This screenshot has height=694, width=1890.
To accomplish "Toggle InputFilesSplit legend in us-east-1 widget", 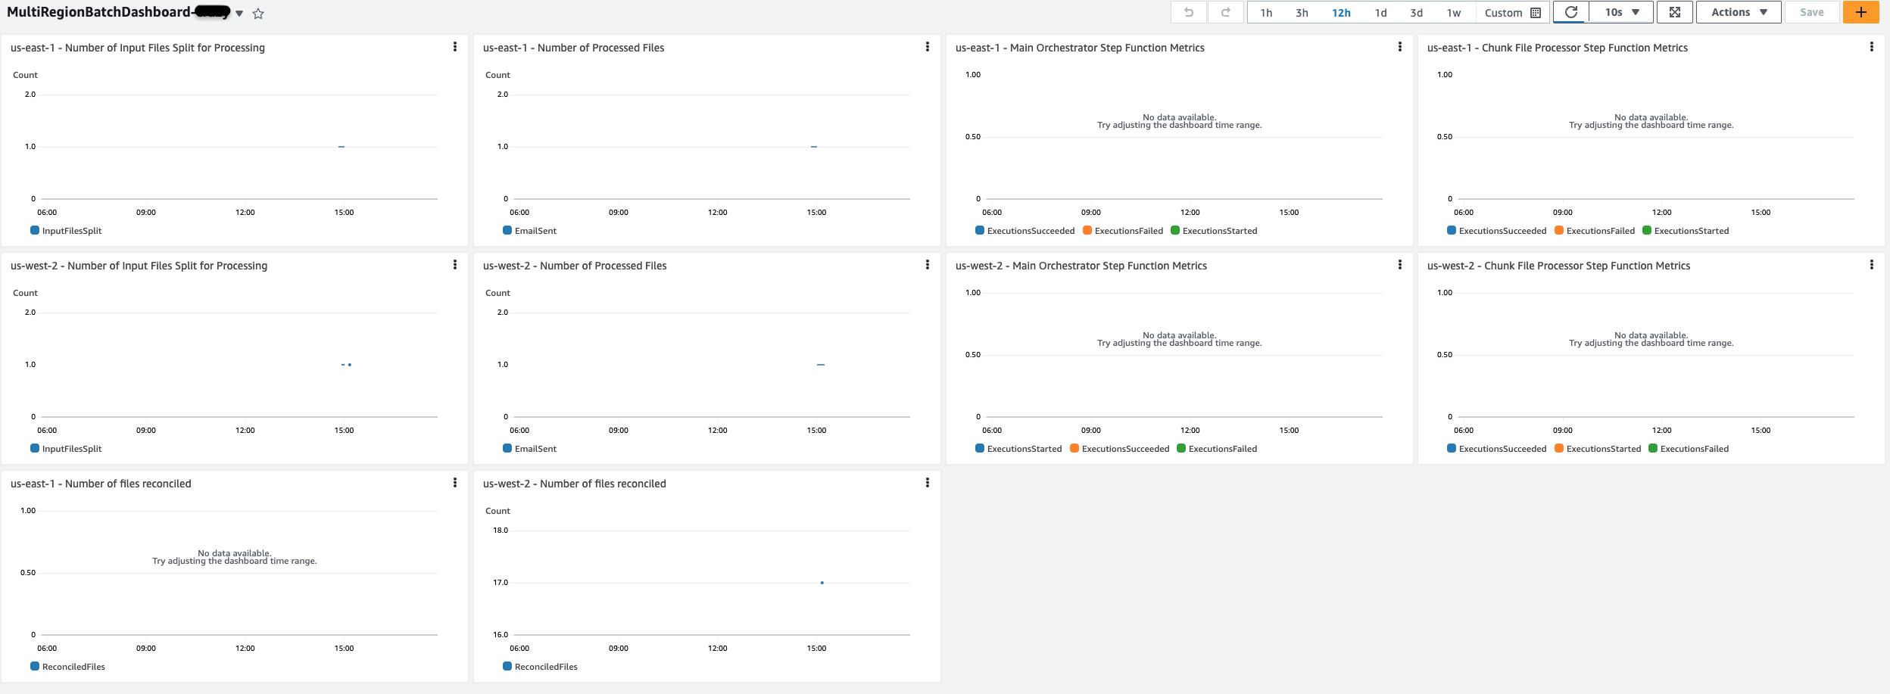I will (x=66, y=231).
